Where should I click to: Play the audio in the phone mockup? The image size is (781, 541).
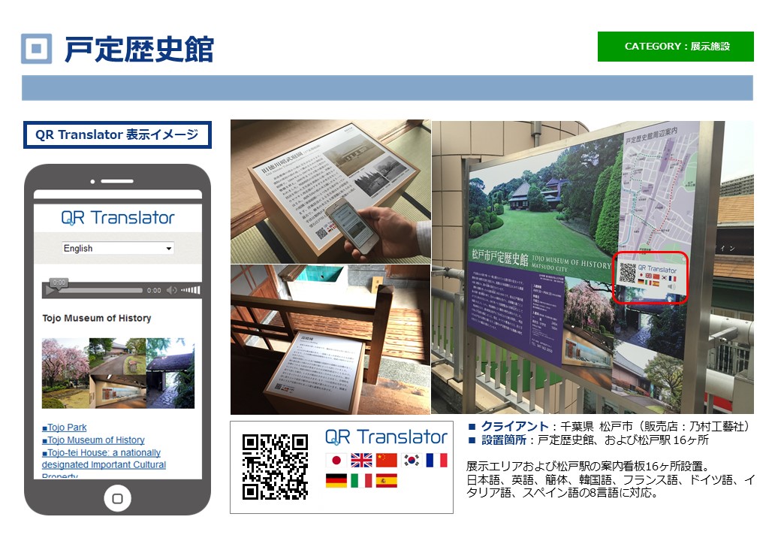50,290
